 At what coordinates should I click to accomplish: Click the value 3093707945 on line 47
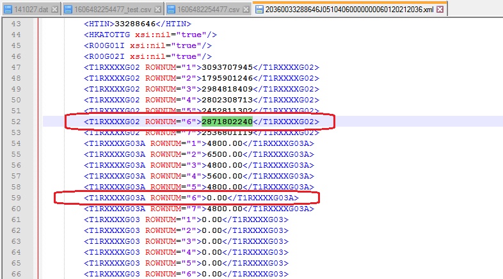click(227, 67)
